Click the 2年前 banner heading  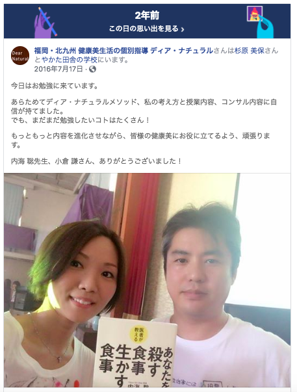(x=147, y=16)
